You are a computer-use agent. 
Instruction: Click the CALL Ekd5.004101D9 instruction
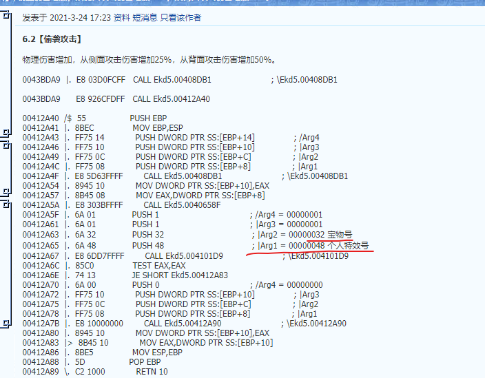[x=184, y=255]
